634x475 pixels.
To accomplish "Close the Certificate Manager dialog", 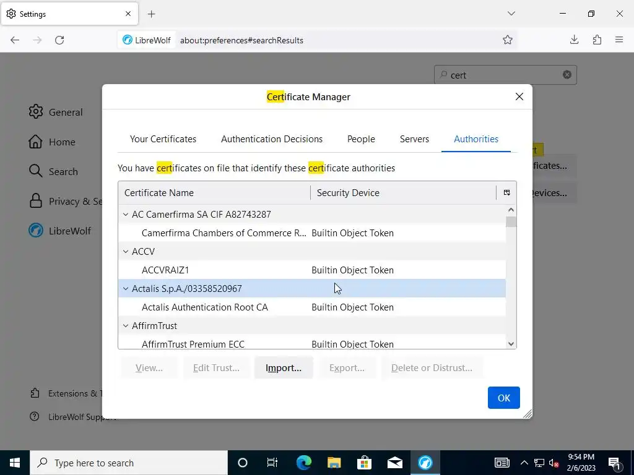I will [519, 96].
